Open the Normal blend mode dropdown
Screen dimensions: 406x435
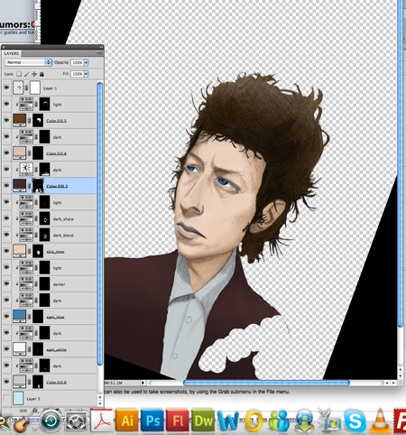click(x=28, y=62)
